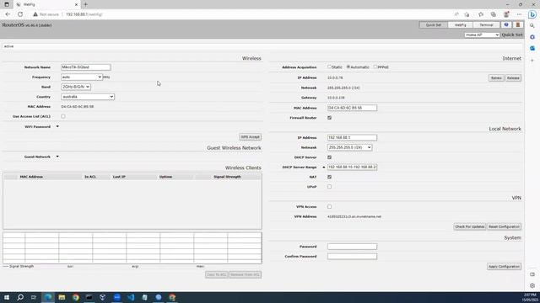Click the DHCP Server Range field

pos(352,167)
